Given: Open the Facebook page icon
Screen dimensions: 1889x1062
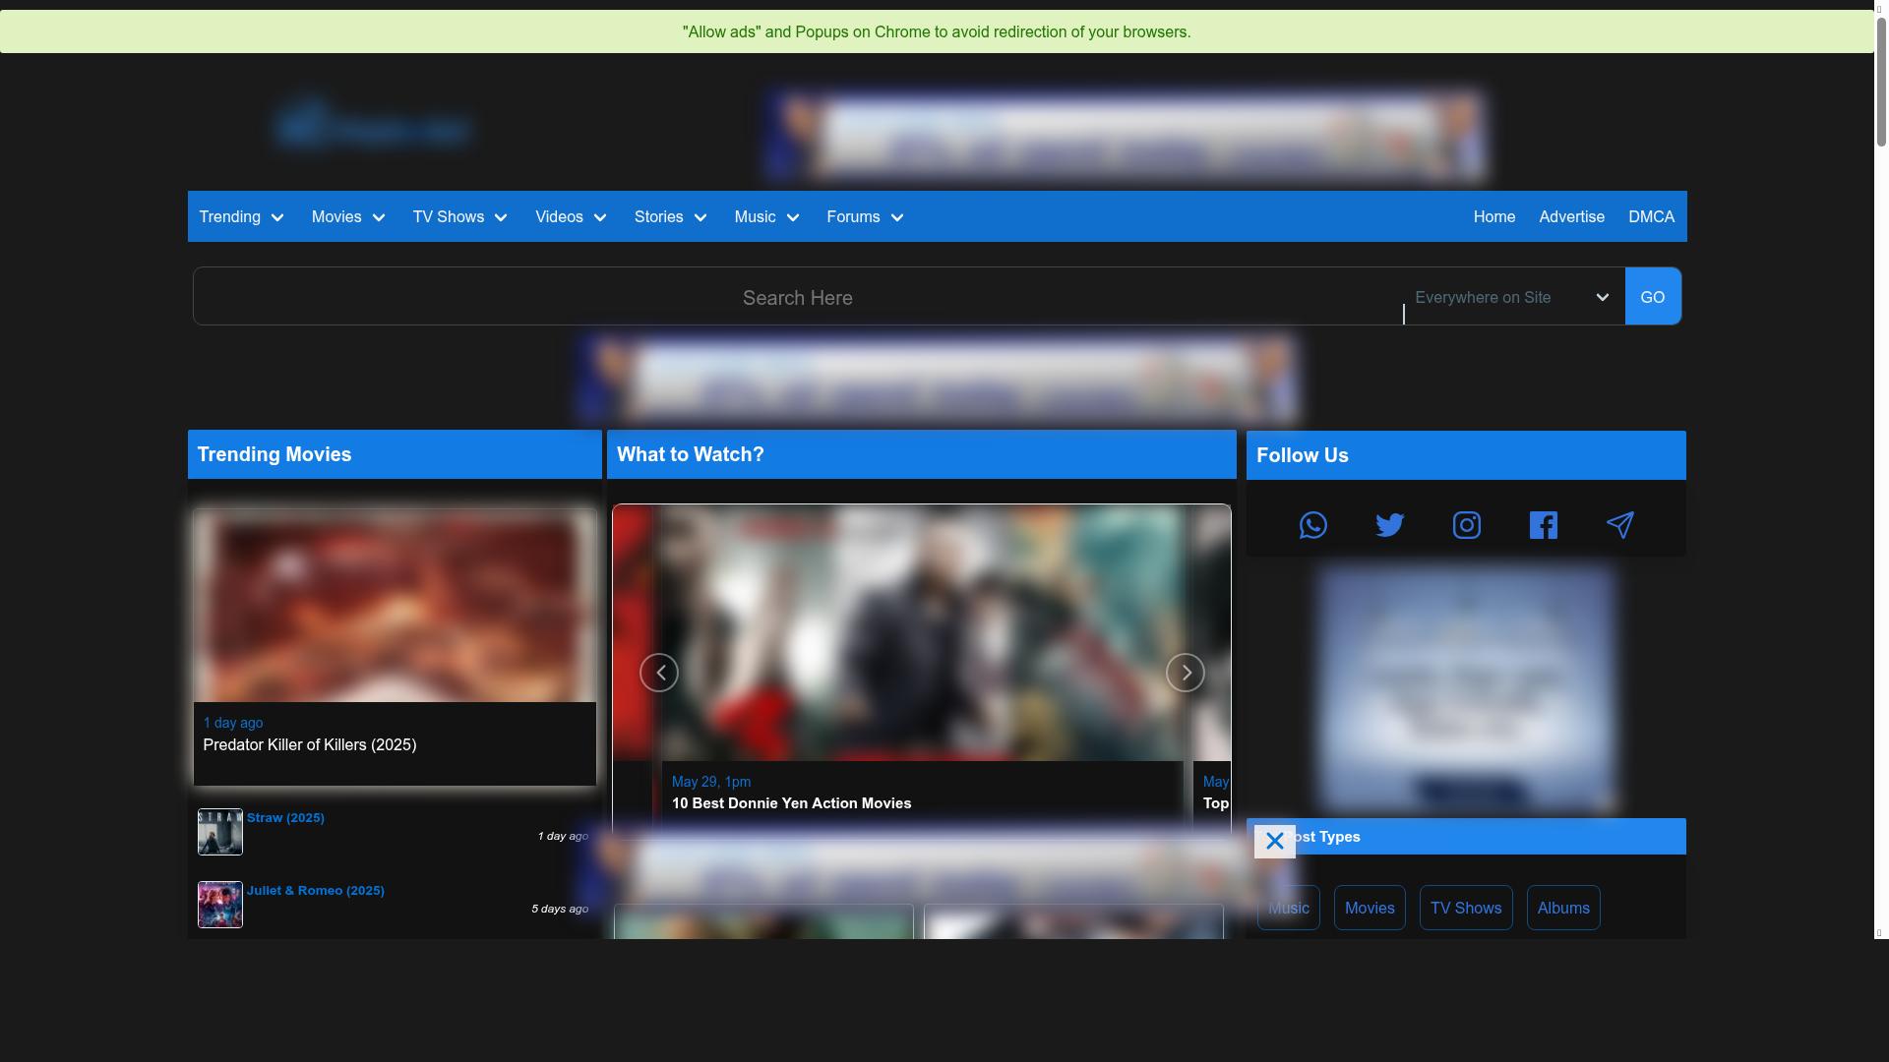Looking at the screenshot, I should tap(1543, 524).
